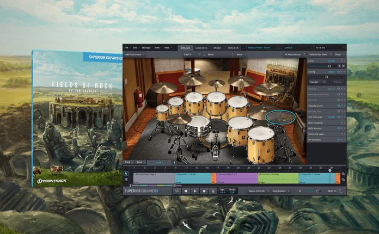Open the File menu

point(127,48)
